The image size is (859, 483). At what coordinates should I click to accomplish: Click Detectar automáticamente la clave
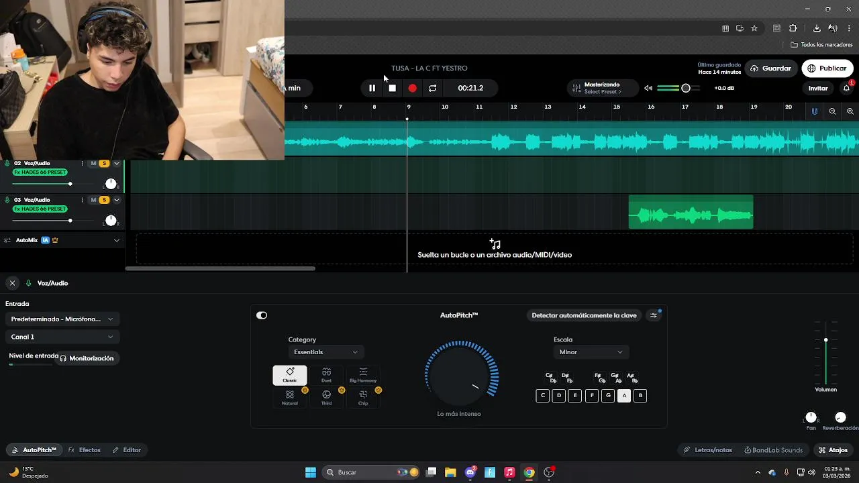(584, 315)
